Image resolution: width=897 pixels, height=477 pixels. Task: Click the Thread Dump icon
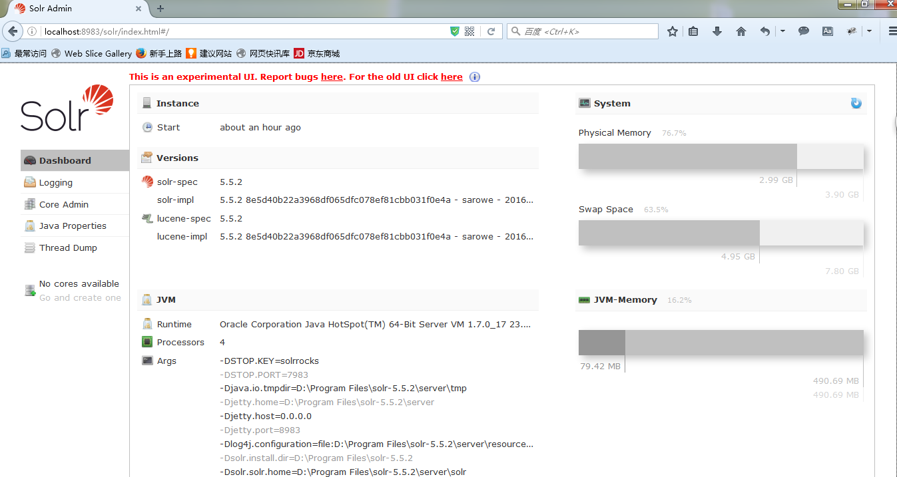(29, 247)
